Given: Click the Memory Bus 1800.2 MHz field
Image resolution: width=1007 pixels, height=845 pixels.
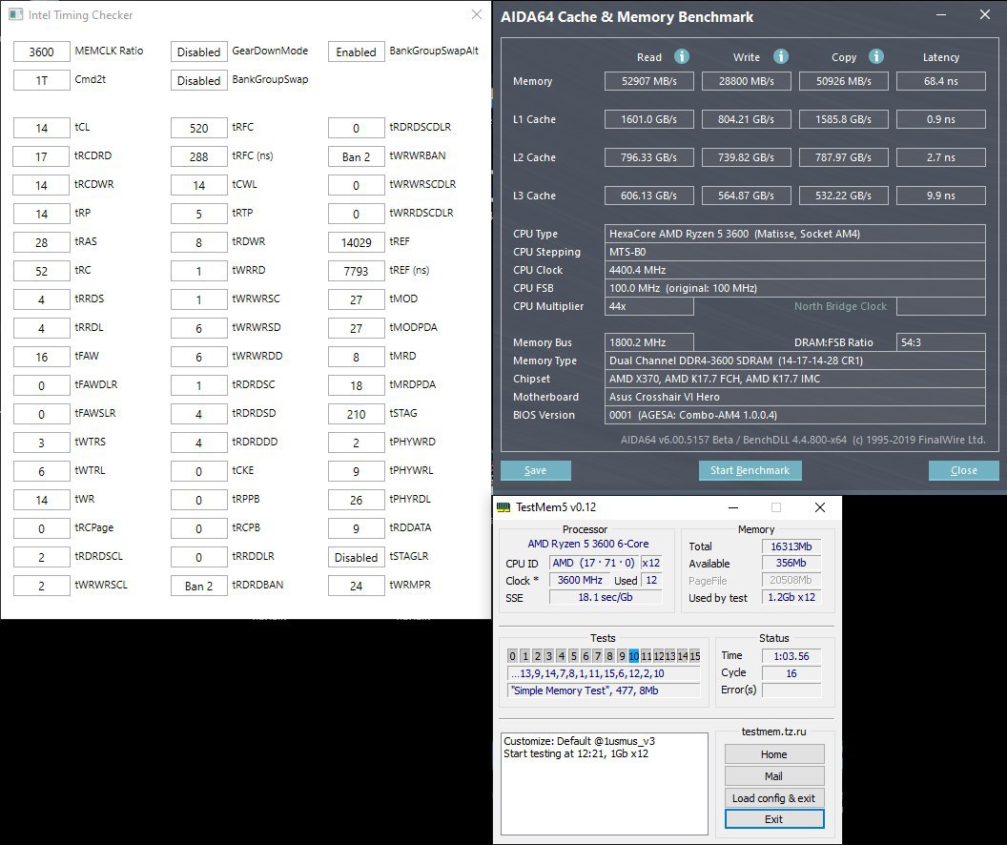Looking at the screenshot, I should tap(649, 342).
